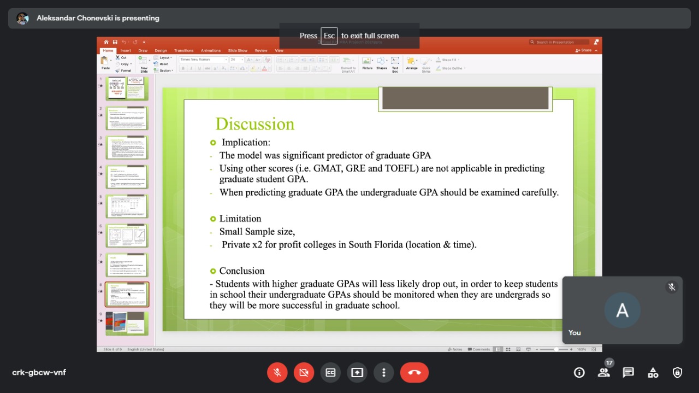699x393 pixels.
Task: Toggle closed captions with the CC button
Action: coord(330,373)
